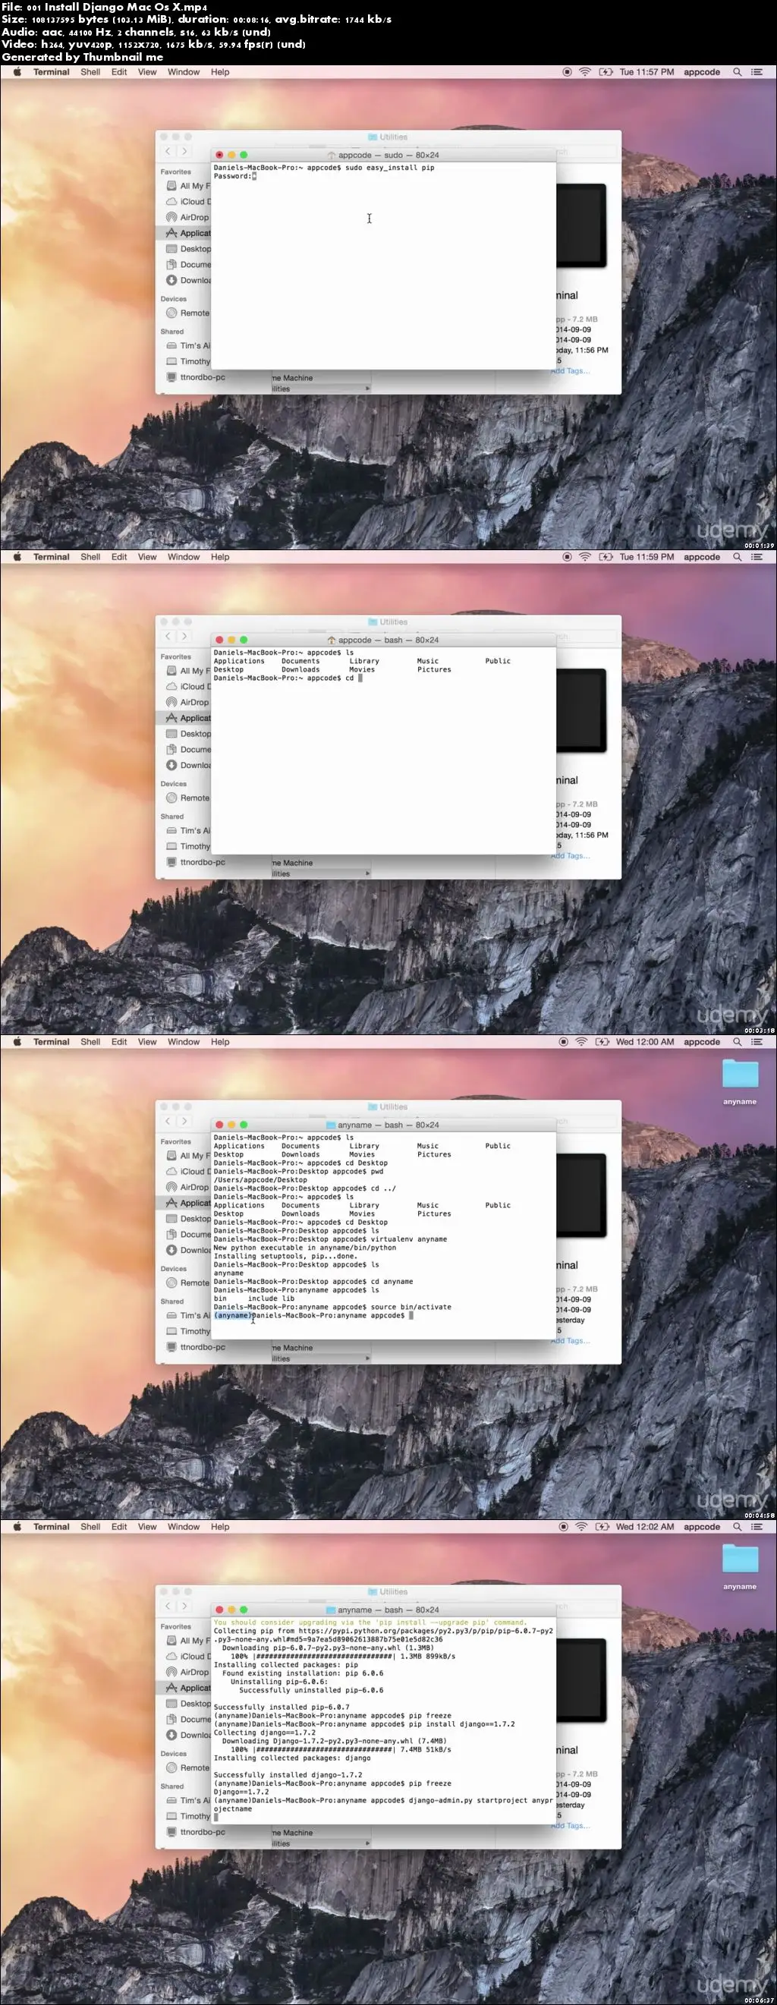
Task: Click the Password prompt in the sudo terminal
Action: (233, 176)
